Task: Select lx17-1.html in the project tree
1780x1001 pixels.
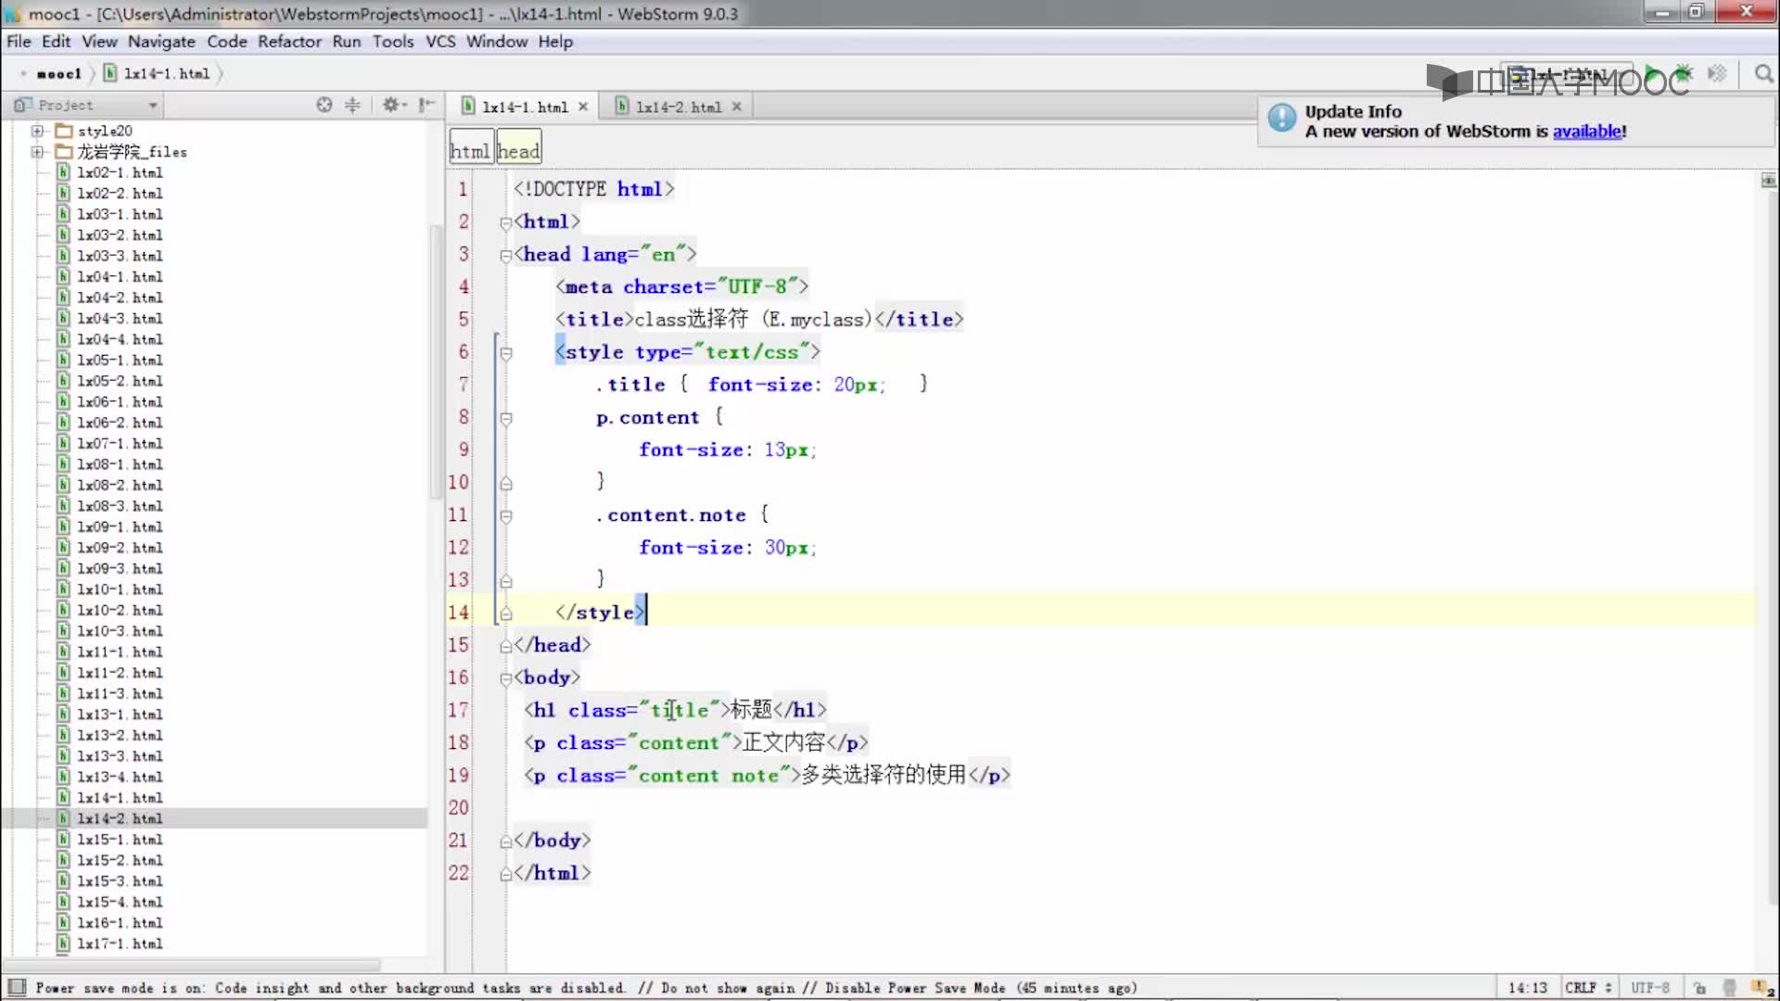Action: click(120, 944)
